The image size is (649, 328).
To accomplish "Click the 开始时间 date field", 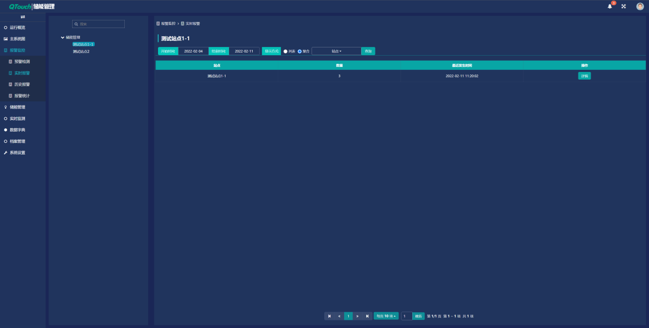I will pos(193,51).
